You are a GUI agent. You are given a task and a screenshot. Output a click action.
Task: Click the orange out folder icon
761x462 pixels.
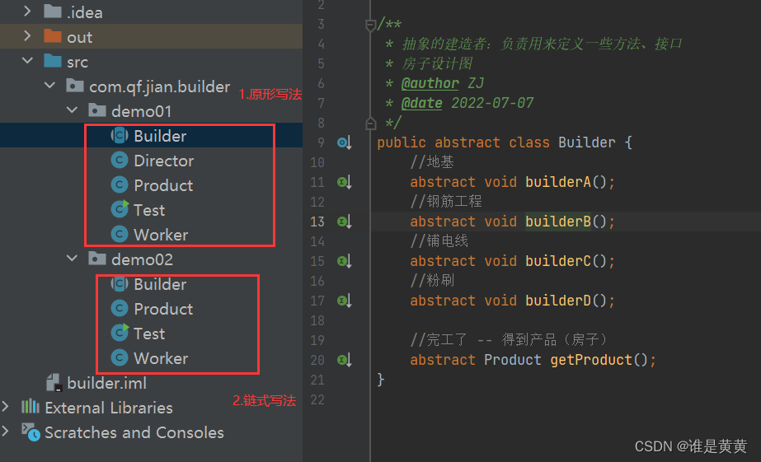53,36
